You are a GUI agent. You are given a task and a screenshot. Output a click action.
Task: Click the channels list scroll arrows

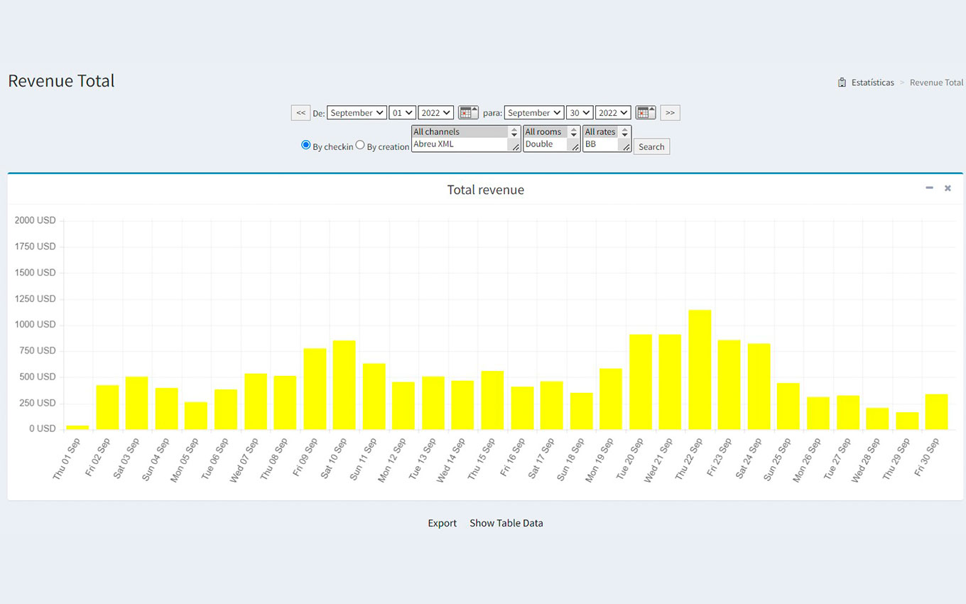tap(514, 132)
